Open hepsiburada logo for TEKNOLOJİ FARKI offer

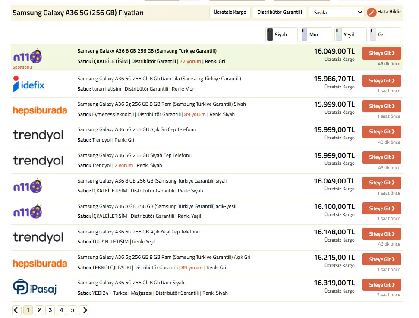[x=40, y=264]
